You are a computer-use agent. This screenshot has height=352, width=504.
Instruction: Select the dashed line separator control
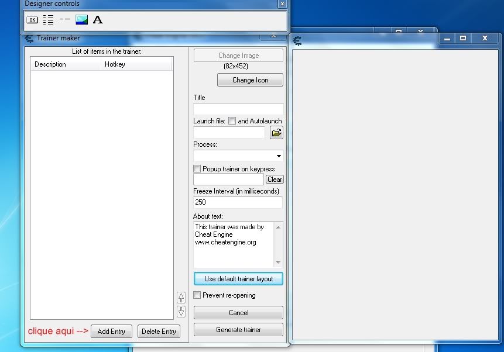(x=65, y=19)
